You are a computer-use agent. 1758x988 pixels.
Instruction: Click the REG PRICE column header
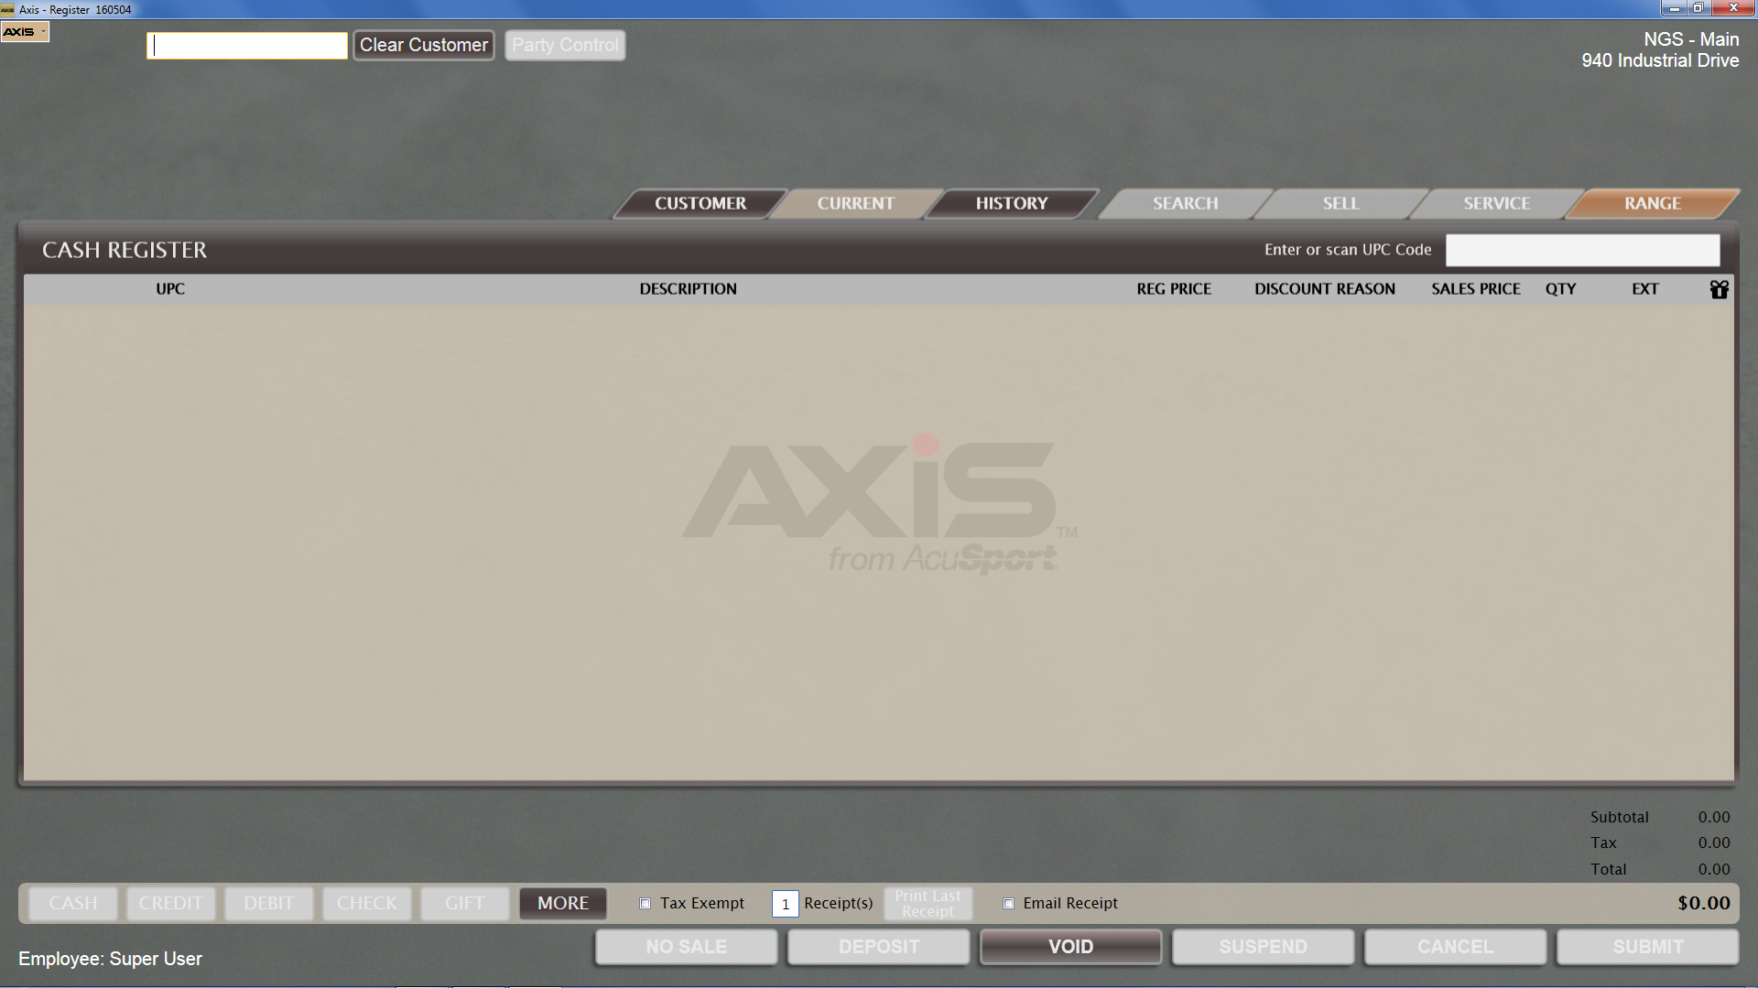pos(1174,289)
